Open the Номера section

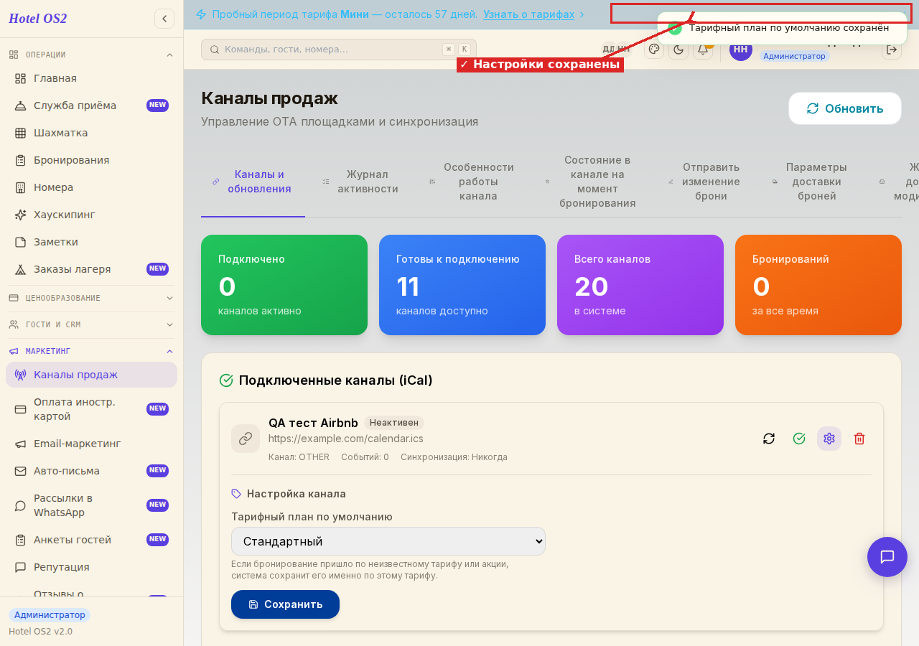tap(91, 187)
